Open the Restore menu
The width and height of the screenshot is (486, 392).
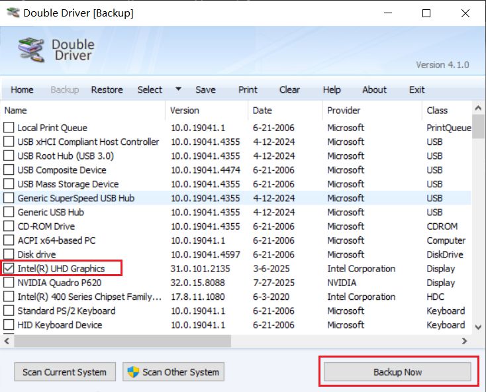click(107, 90)
